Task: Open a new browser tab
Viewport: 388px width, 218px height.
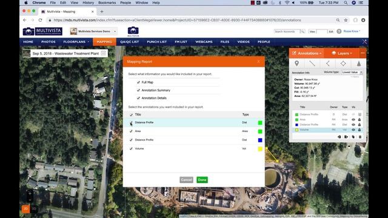Action: (102, 12)
